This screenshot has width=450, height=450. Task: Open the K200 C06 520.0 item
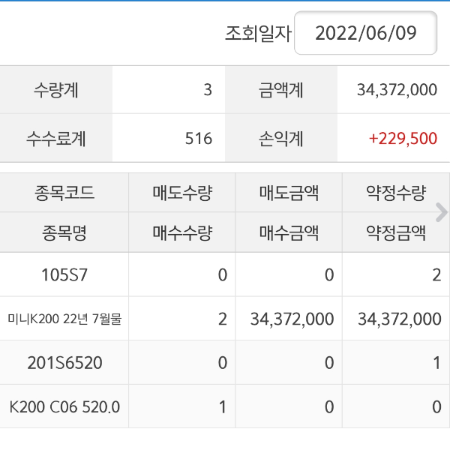(64, 406)
